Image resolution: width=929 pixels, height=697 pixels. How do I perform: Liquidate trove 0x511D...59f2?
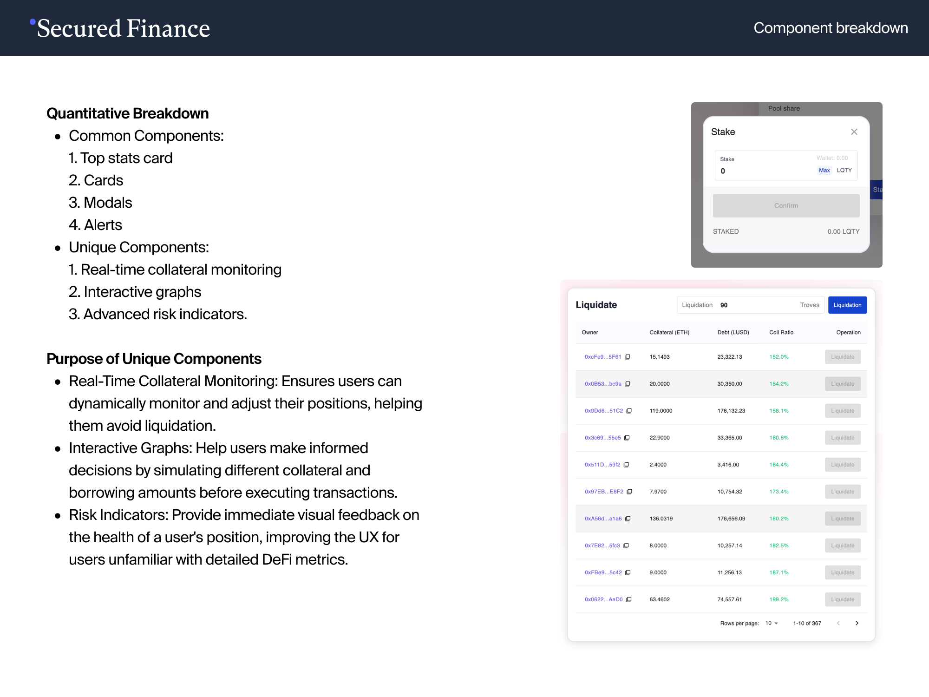pos(843,465)
